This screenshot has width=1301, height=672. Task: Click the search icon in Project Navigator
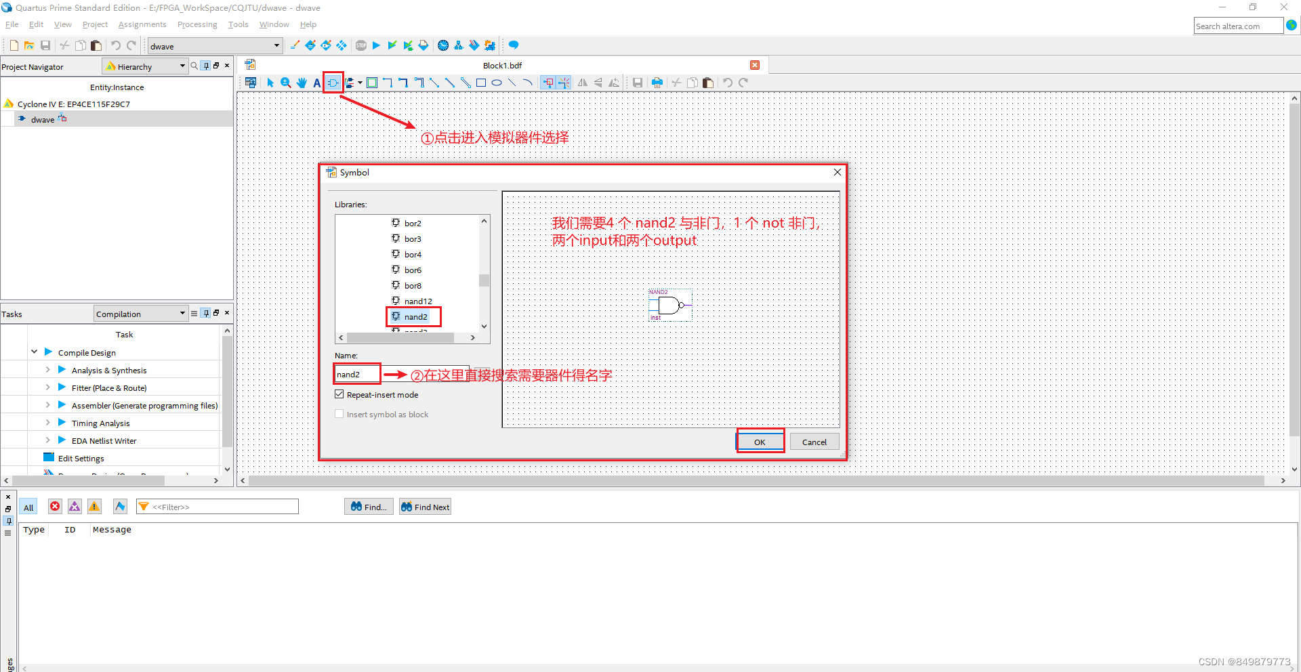tap(194, 66)
